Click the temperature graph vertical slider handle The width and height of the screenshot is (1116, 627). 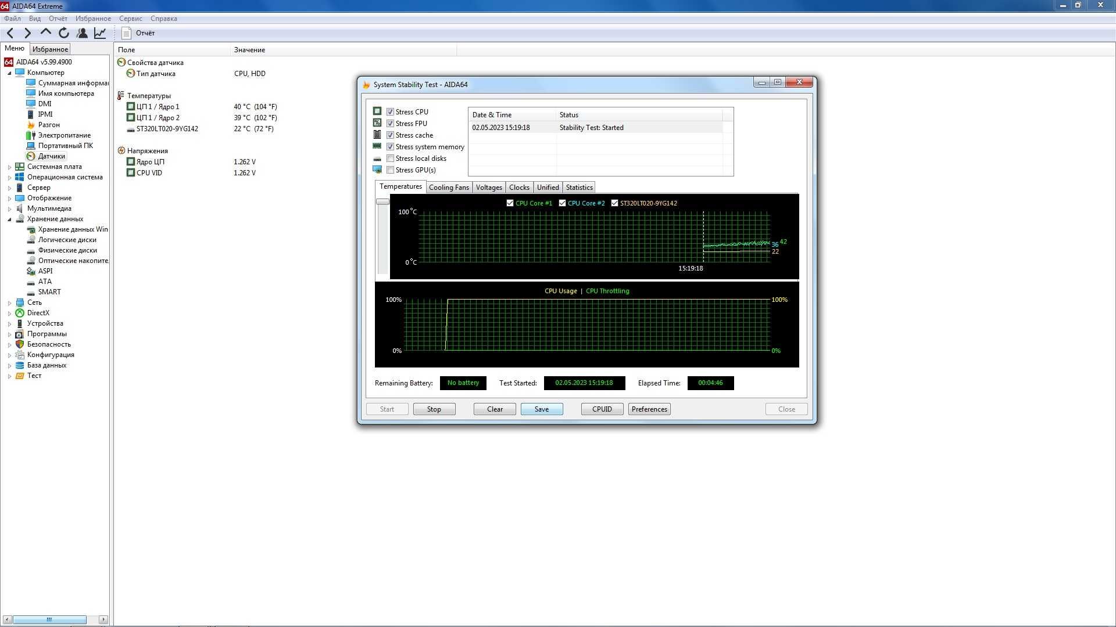[x=382, y=201]
